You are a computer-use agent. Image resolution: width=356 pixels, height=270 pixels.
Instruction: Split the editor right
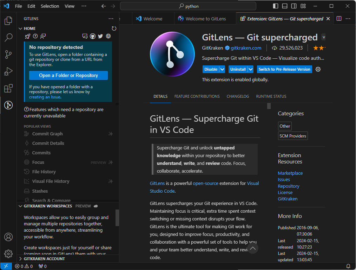339,19
